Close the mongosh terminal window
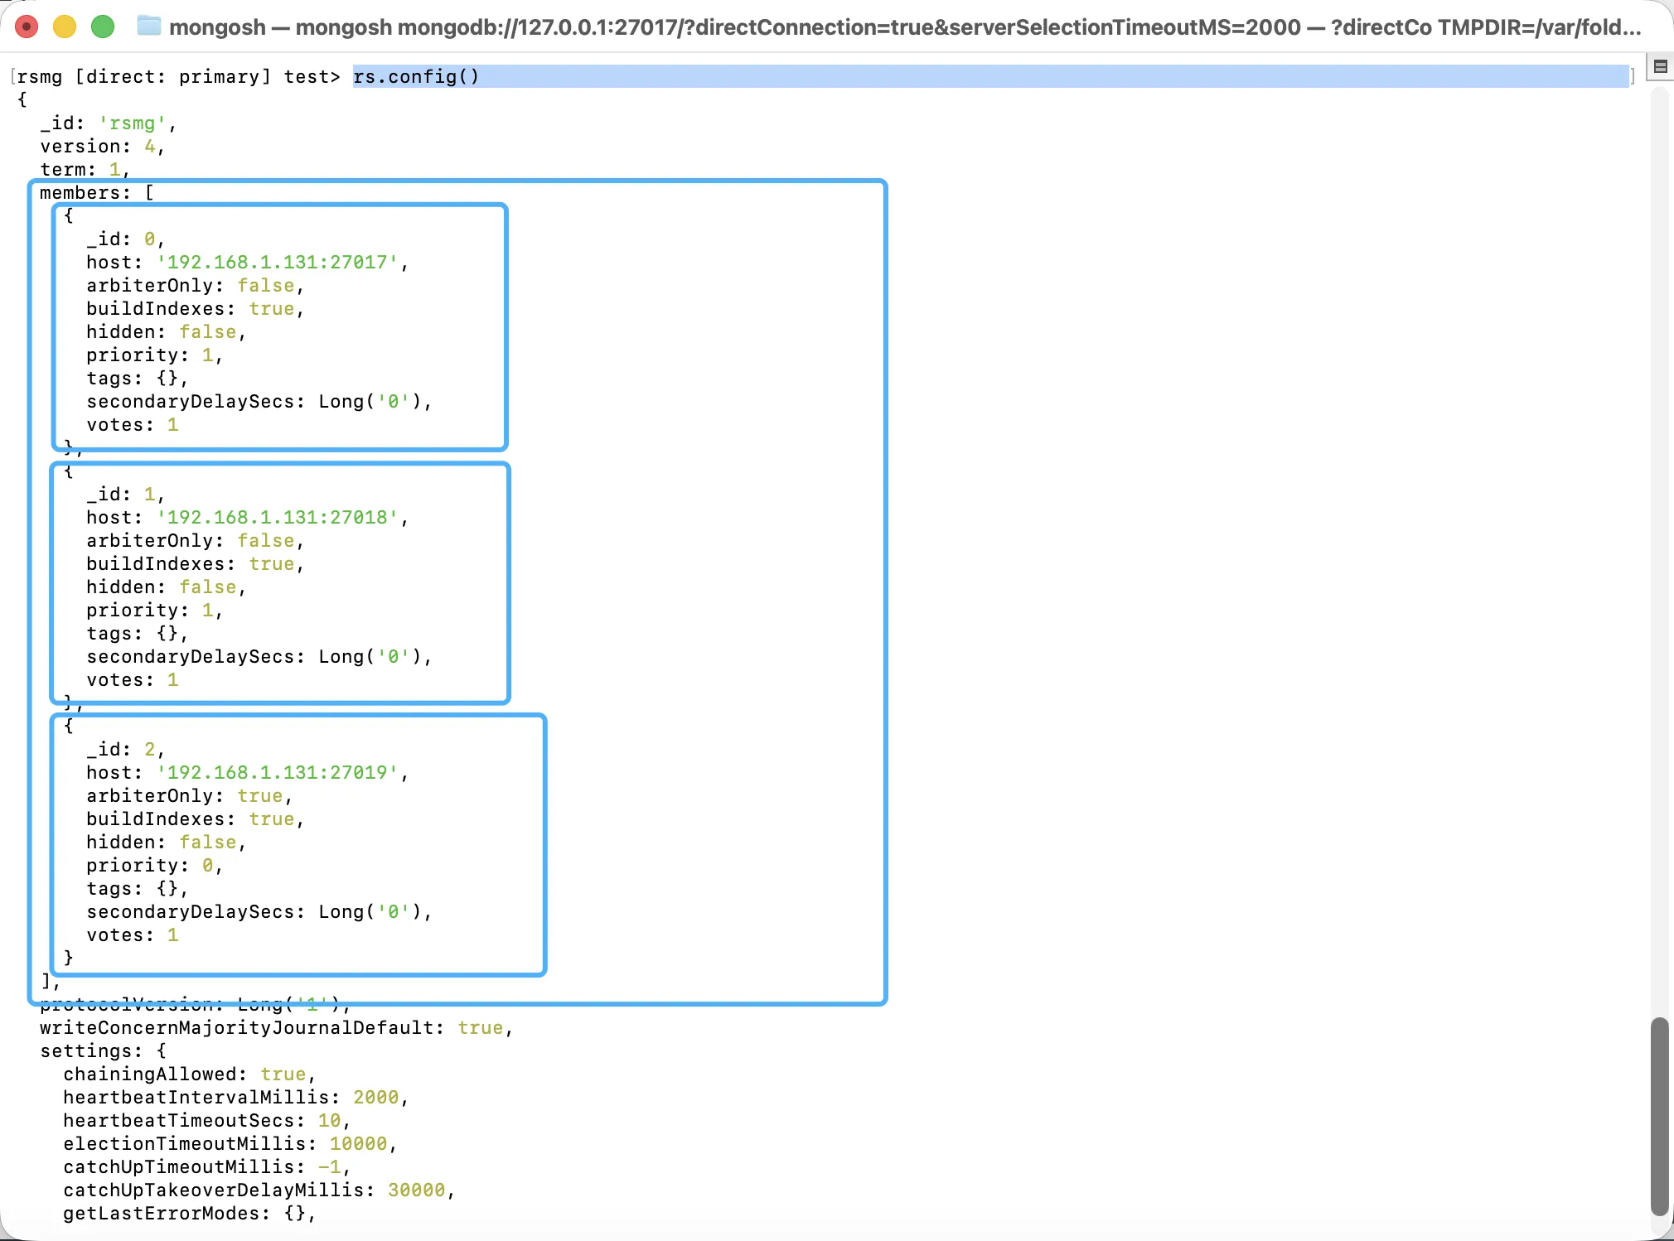 tap(27, 27)
